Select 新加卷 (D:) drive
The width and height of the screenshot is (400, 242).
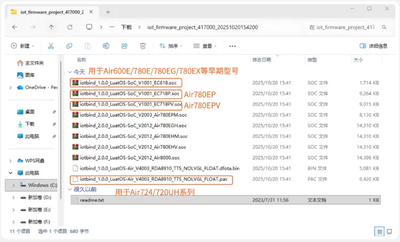(36, 197)
